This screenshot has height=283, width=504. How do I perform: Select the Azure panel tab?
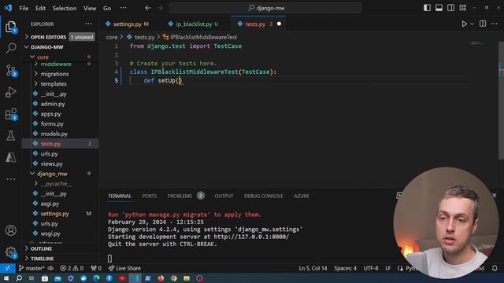(x=301, y=196)
